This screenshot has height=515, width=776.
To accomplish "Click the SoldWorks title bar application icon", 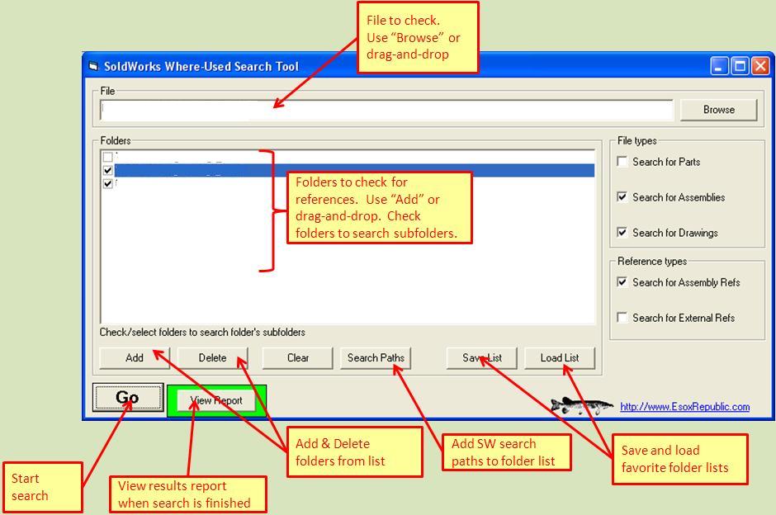I will coord(95,66).
